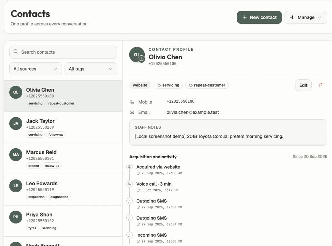Click Olivia Chen's repeat-customer list tag

61,104
